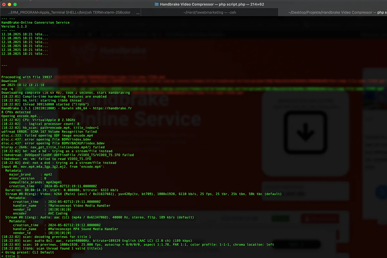
Task: Click the ellipsis activity indicator on first tab
Action: coord(138,13)
